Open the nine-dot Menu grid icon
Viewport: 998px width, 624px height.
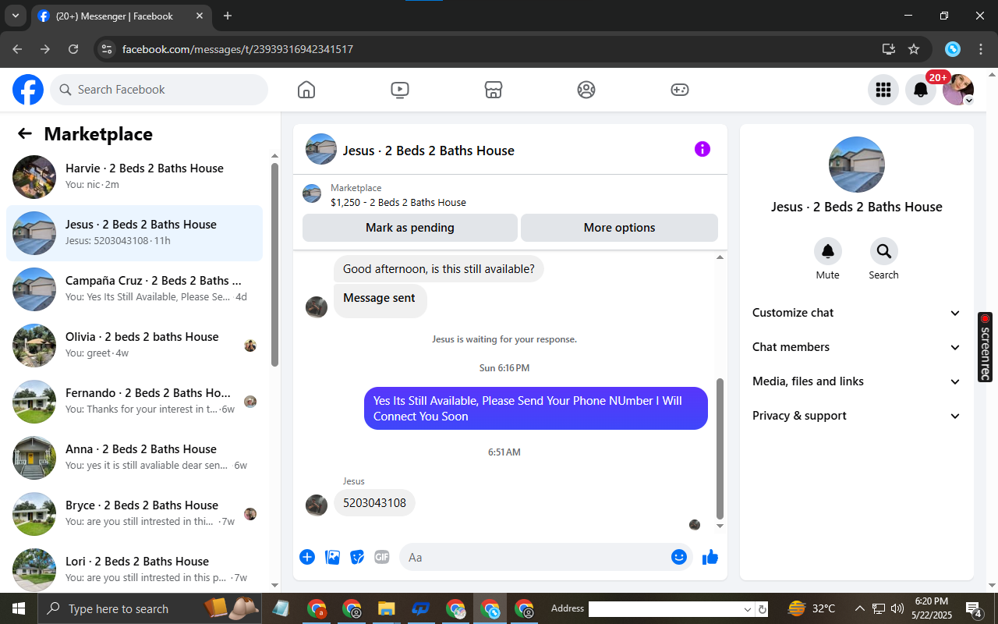[883, 90]
